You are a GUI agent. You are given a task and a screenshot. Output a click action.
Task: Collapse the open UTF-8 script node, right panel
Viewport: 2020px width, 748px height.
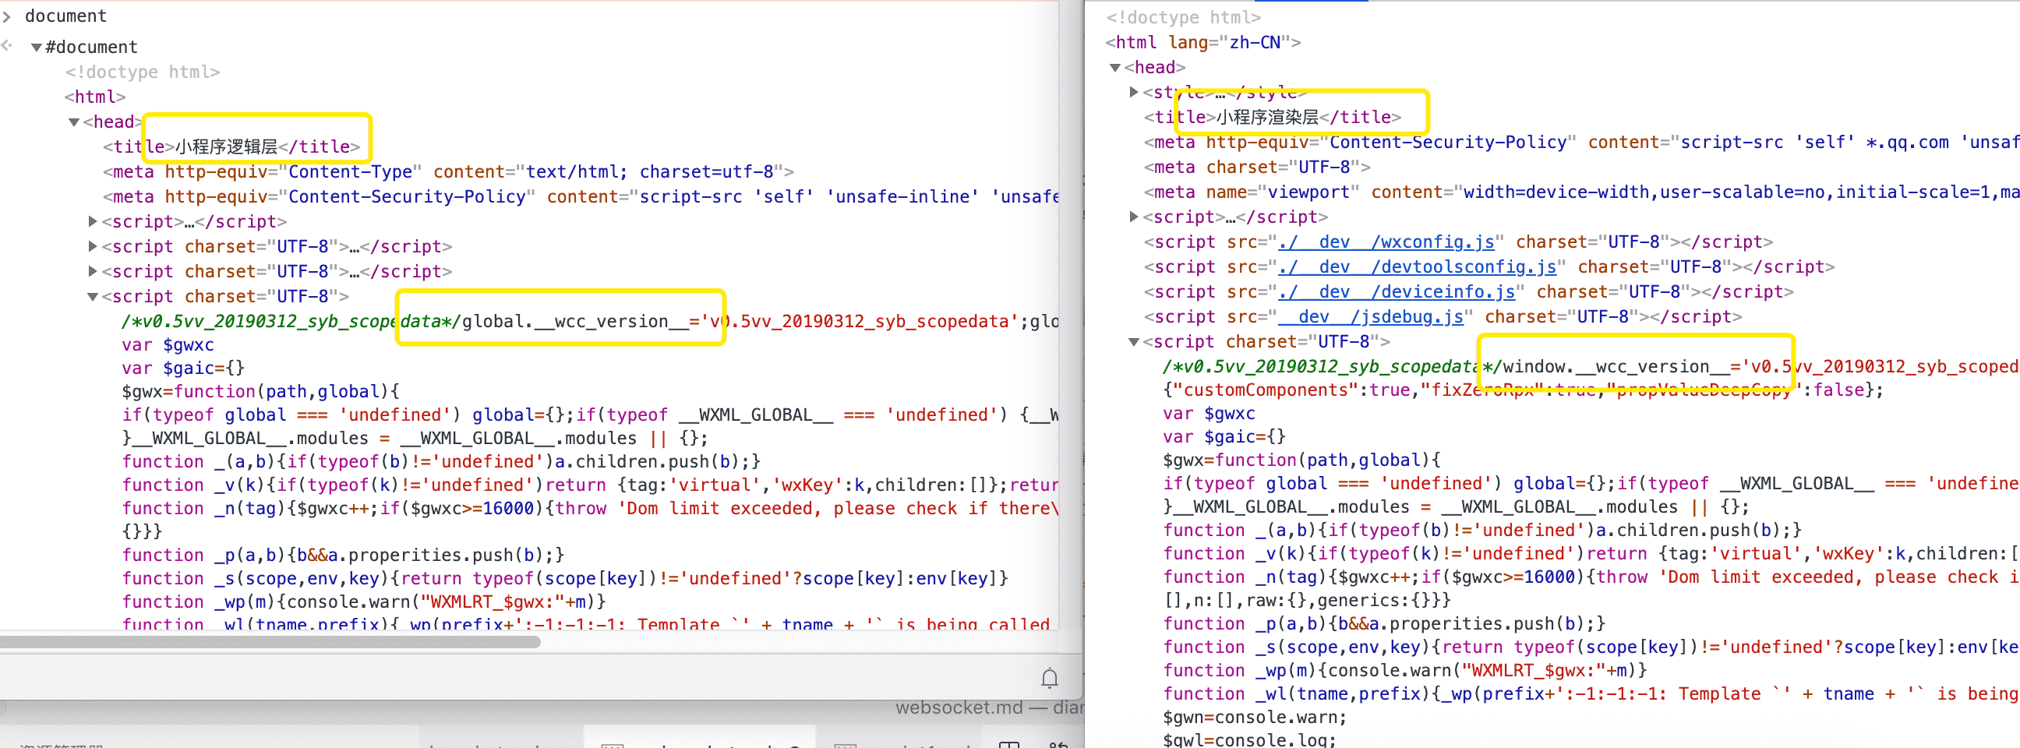pyautogui.click(x=1134, y=341)
